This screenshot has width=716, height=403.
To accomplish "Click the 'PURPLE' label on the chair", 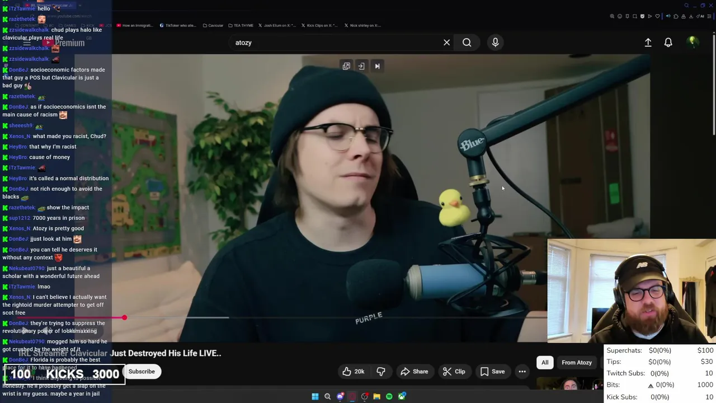I will [x=369, y=318].
